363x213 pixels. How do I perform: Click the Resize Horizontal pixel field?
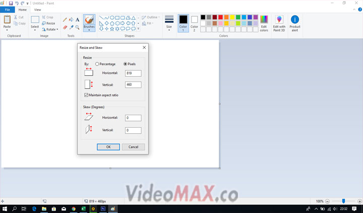click(133, 73)
